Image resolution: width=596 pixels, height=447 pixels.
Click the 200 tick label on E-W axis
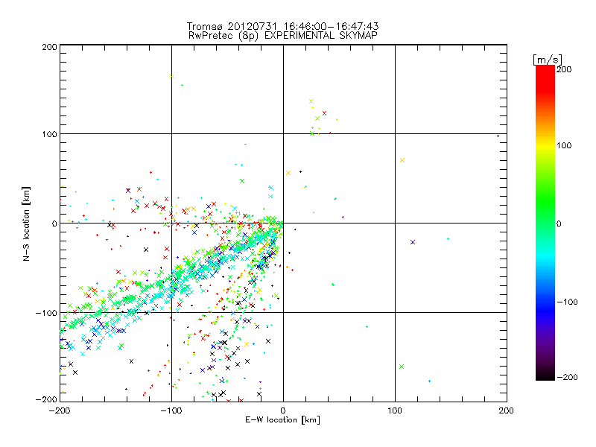pos(507,410)
